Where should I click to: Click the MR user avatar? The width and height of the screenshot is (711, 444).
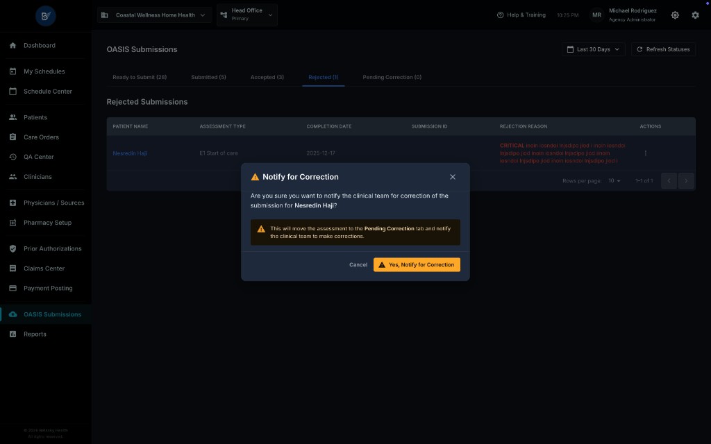pyautogui.click(x=596, y=15)
